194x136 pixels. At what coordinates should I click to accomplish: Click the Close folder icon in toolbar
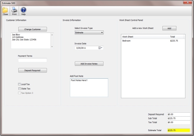pos(5,11)
